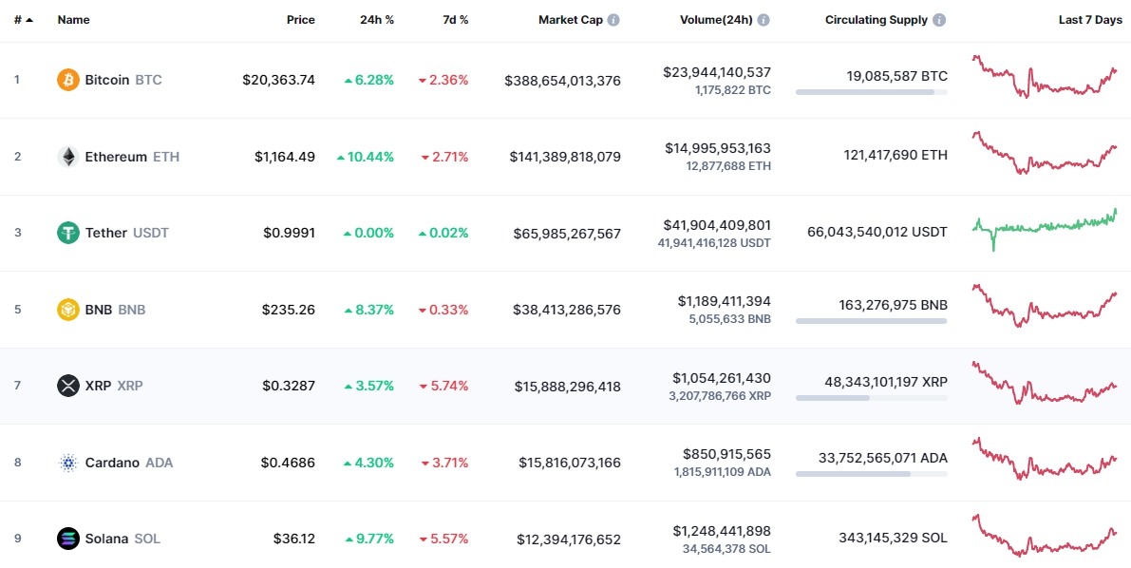1131x568 pixels.
Task: Click Ethereum market cap $141,389,818,079
Action: pos(565,158)
